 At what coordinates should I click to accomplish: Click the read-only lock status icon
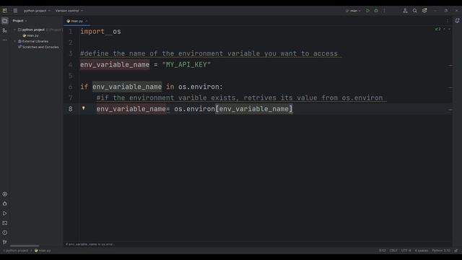pyautogui.click(x=456, y=251)
